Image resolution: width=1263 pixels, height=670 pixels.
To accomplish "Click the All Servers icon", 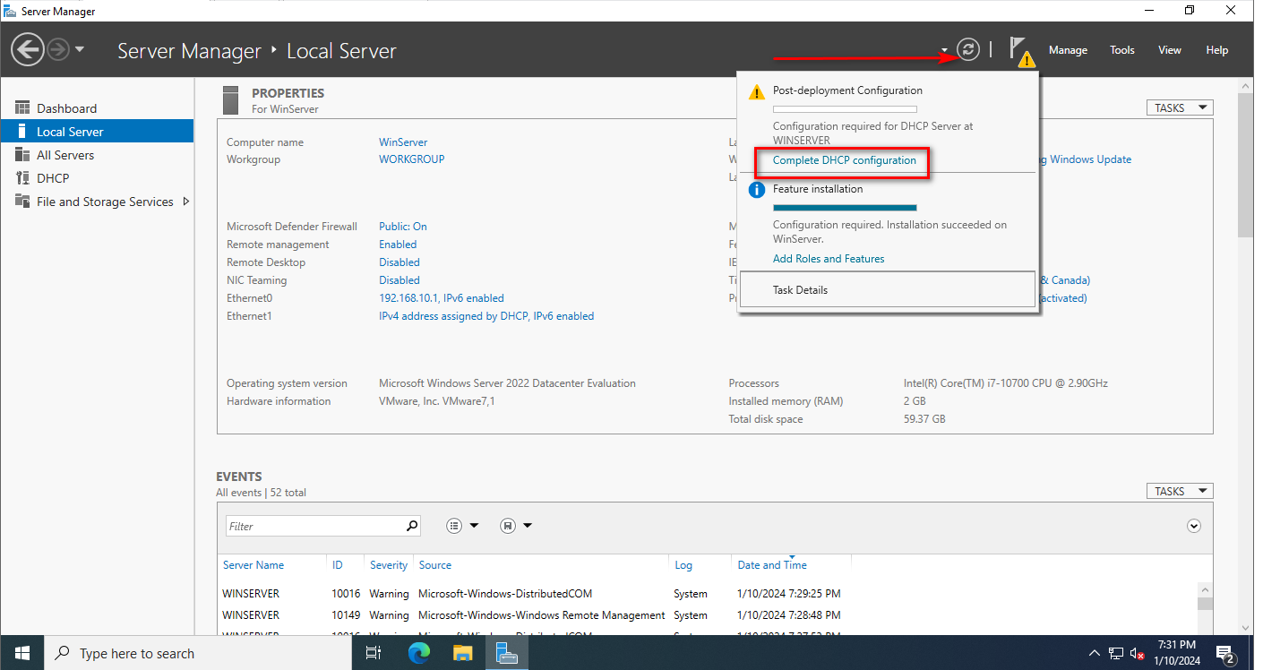I will click(22, 155).
